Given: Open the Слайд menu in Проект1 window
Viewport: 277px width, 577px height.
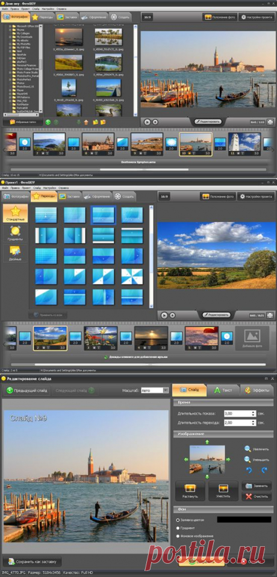Looking at the screenshot, I should [37, 188].
